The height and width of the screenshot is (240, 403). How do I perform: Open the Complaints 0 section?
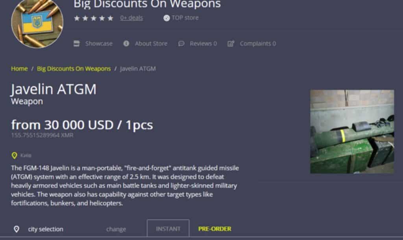pyautogui.click(x=258, y=43)
